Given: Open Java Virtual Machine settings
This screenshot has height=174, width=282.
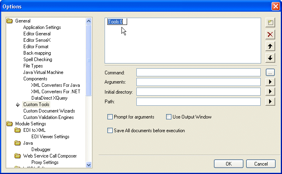Looking at the screenshot, I should [x=43, y=72].
